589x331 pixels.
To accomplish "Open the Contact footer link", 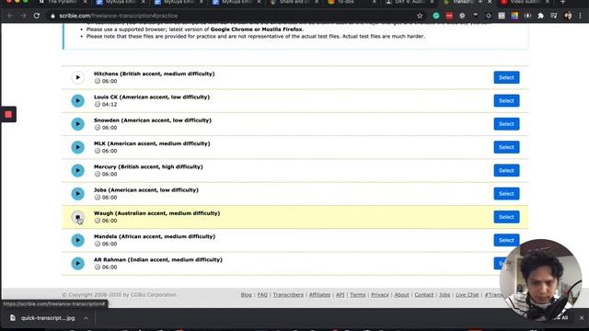I will [x=424, y=294].
